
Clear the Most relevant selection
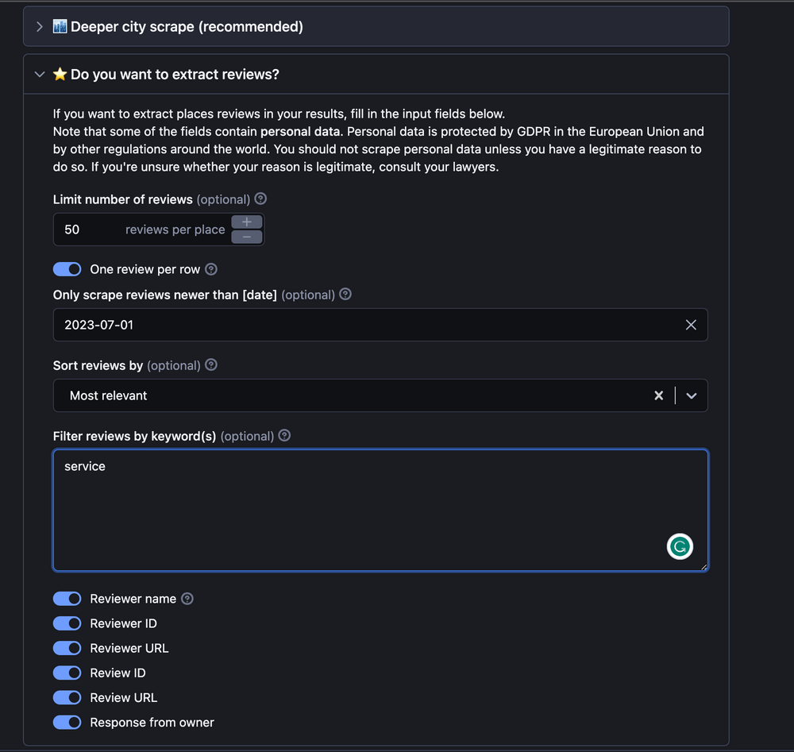pos(658,395)
